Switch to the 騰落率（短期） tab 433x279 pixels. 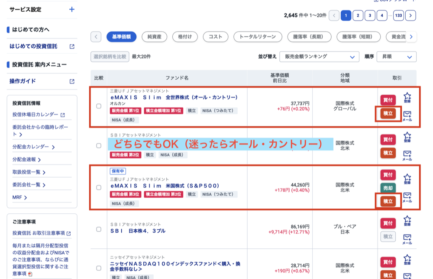(359, 37)
